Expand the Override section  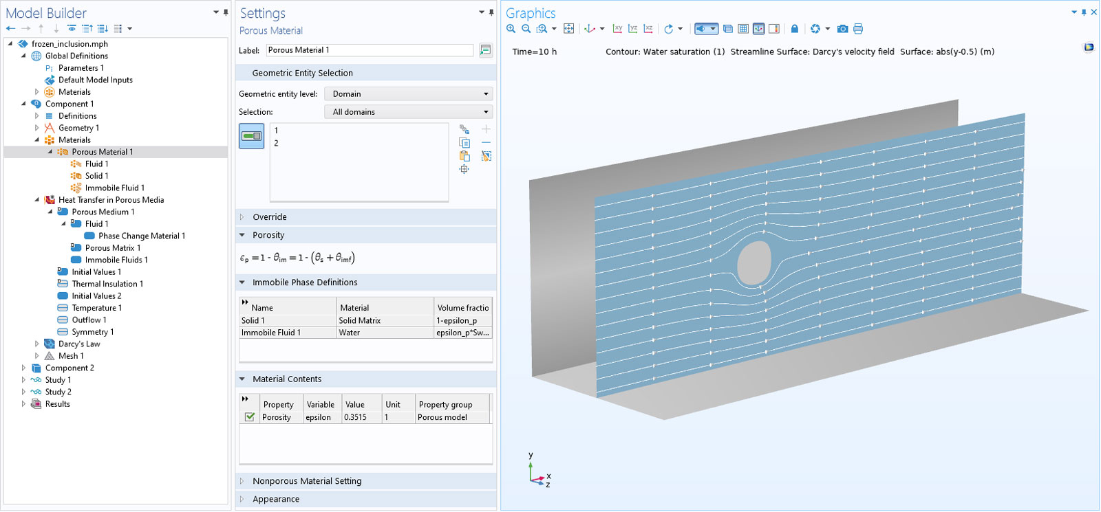pyautogui.click(x=269, y=217)
